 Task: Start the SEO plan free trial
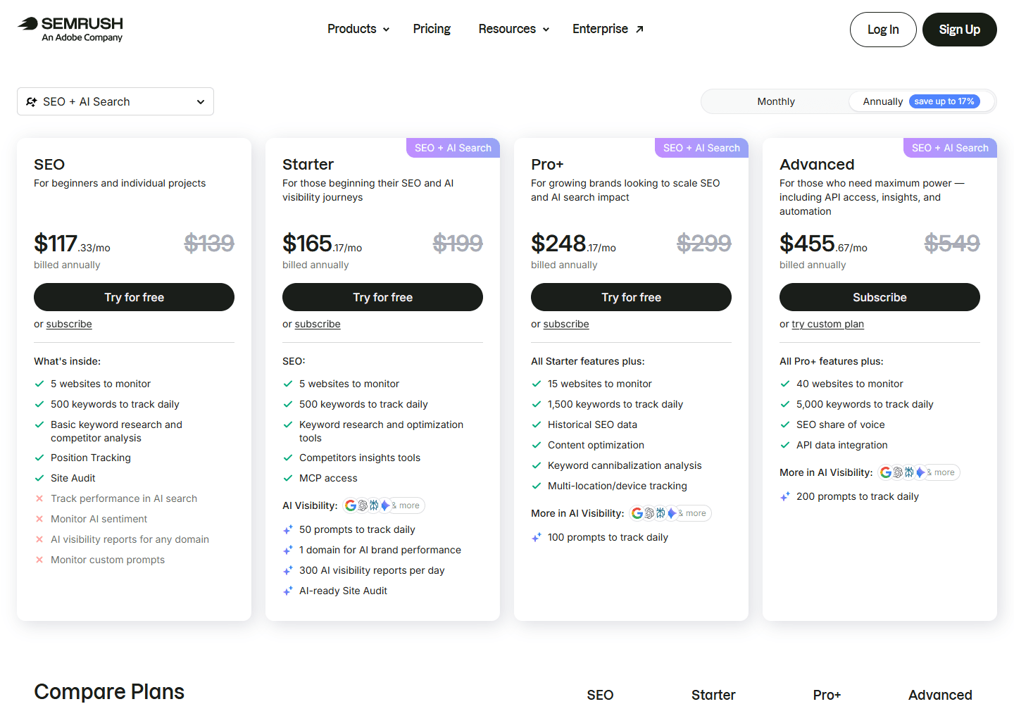[134, 297]
